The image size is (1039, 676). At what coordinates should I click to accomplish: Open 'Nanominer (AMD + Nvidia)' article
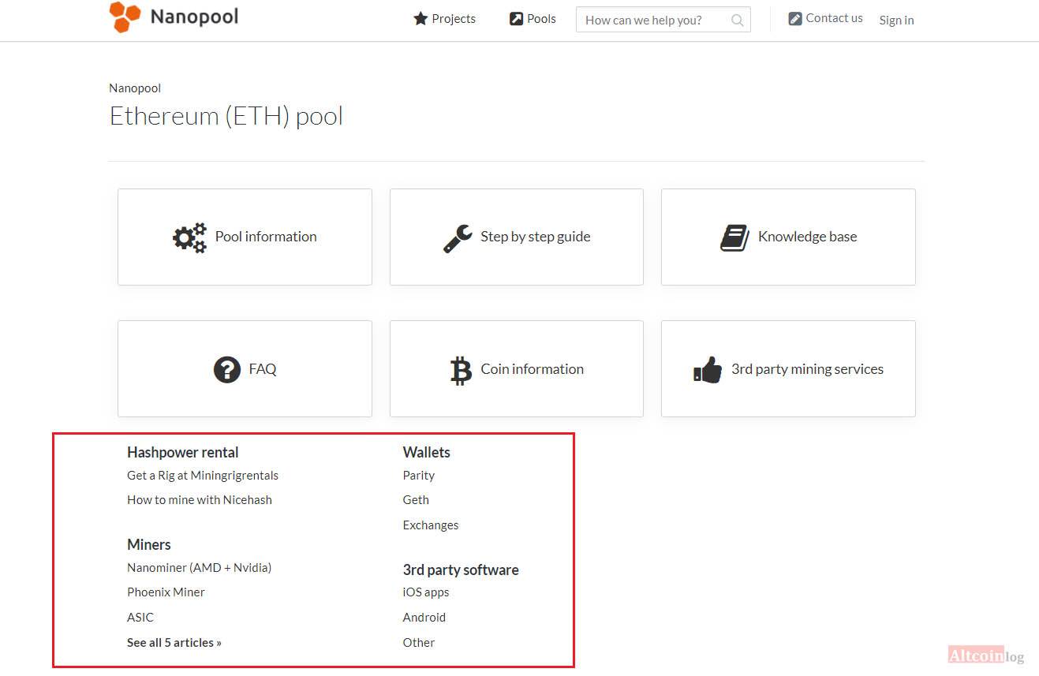click(x=199, y=568)
